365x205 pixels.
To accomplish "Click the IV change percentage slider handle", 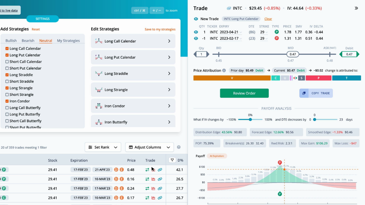I will pyautogui.click(x=250, y=120).
